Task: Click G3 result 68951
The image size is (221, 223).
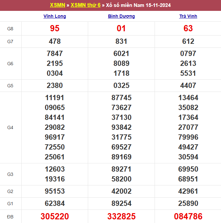Action: [188, 179]
